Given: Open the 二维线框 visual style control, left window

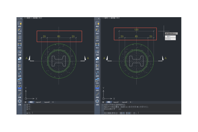Looking at the screenshot, I should (34, 18).
